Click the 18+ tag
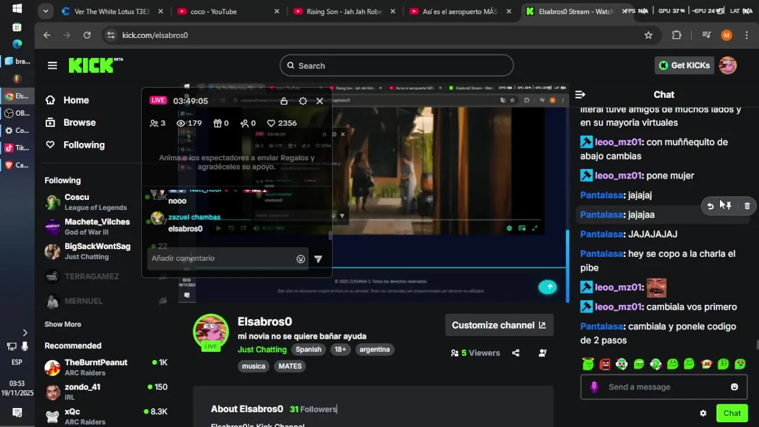Viewport: 759px width, 427px height. [x=340, y=349]
